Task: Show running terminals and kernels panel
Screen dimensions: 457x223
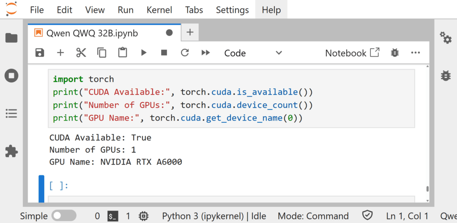Action: click(x=12, y=75)
